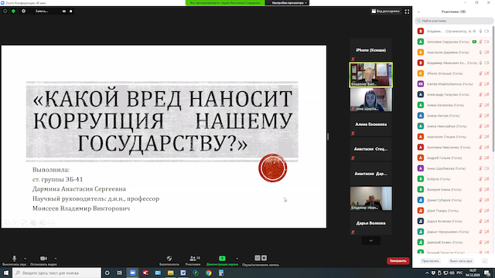Open Google Chrome from taskbar
This screenshot has width=495, height=278.
(x=209, y=273)
